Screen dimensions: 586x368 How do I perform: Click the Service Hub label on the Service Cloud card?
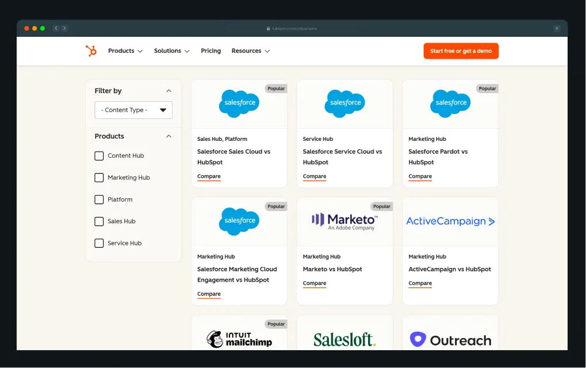coord(317,139)
